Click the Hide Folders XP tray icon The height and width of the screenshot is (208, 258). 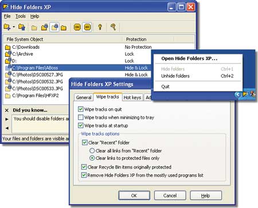coord(245,94)
